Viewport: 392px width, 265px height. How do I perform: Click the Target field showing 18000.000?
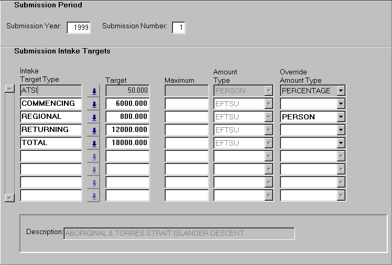tap(127, 143)
